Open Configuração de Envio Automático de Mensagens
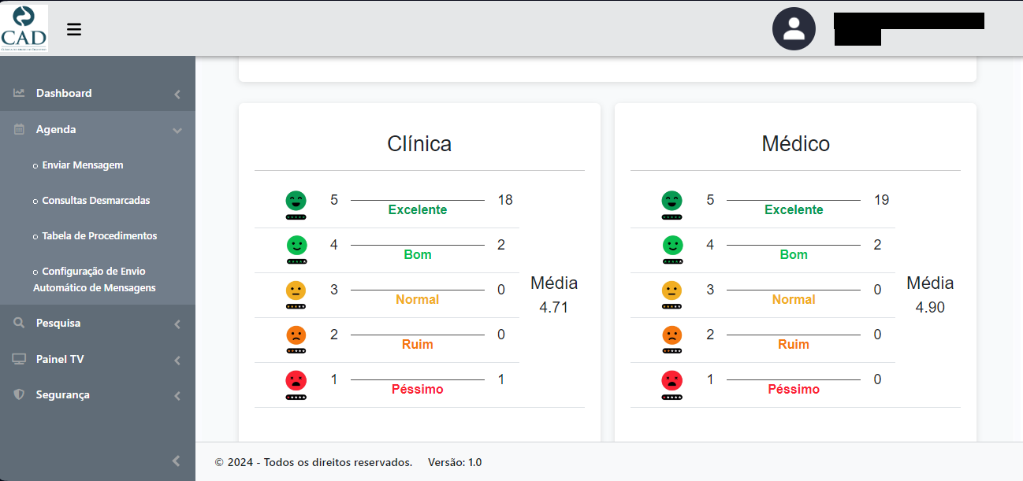 (95, 279)
